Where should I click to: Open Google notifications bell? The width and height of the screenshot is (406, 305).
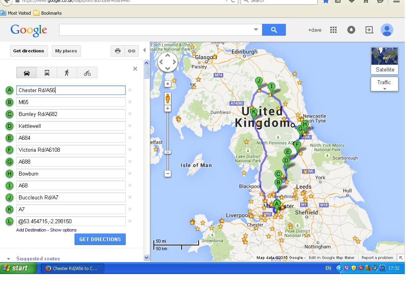[x=351, y=30]
